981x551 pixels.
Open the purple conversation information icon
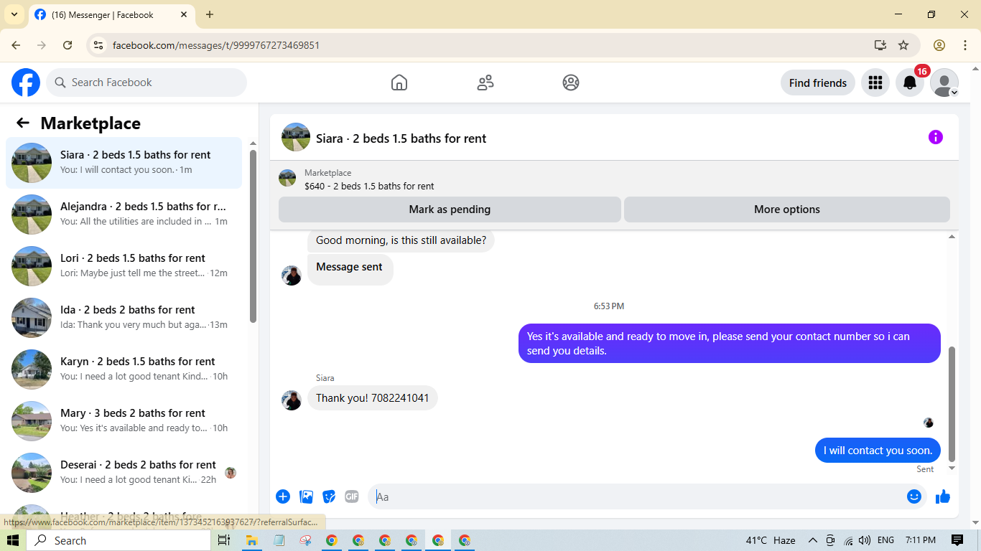935,137
